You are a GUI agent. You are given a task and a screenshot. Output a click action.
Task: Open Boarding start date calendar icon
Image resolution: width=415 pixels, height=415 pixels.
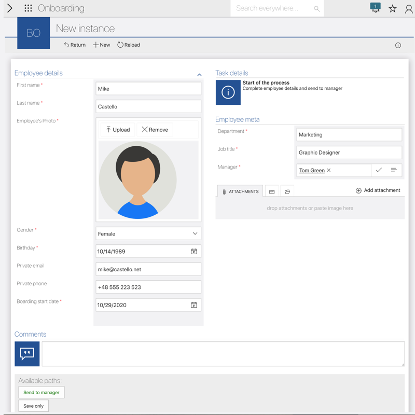tap(193, 306)
